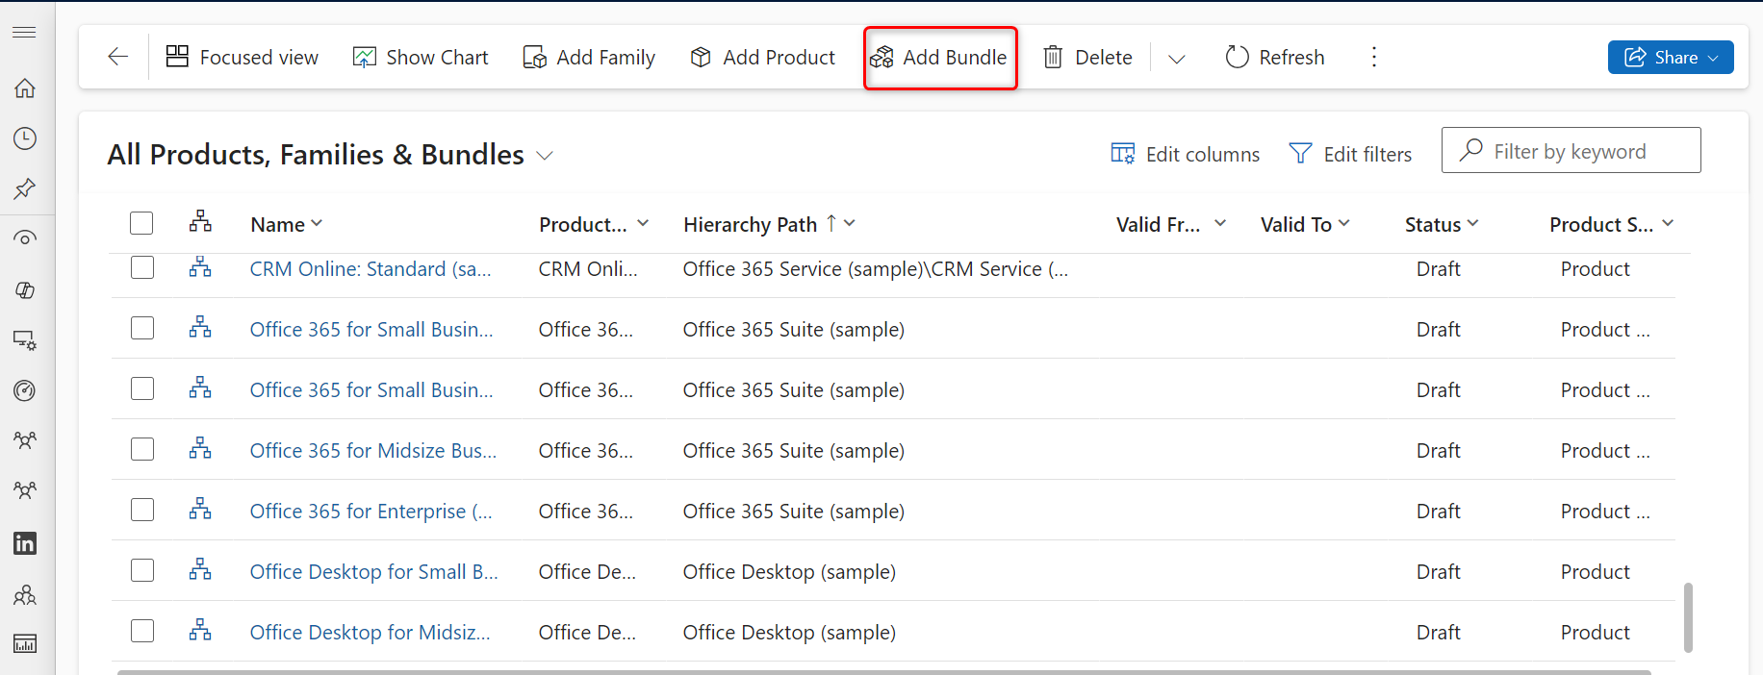Open the bar chart report sidebar icon
This screenshot has height=675, width=1763.
coord(25,643)
